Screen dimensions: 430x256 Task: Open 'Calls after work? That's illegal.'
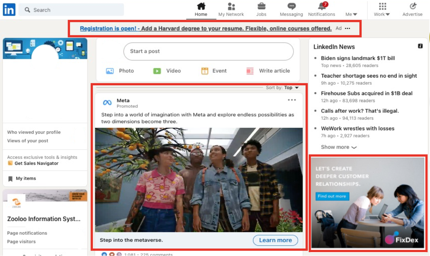click(360, 111)
